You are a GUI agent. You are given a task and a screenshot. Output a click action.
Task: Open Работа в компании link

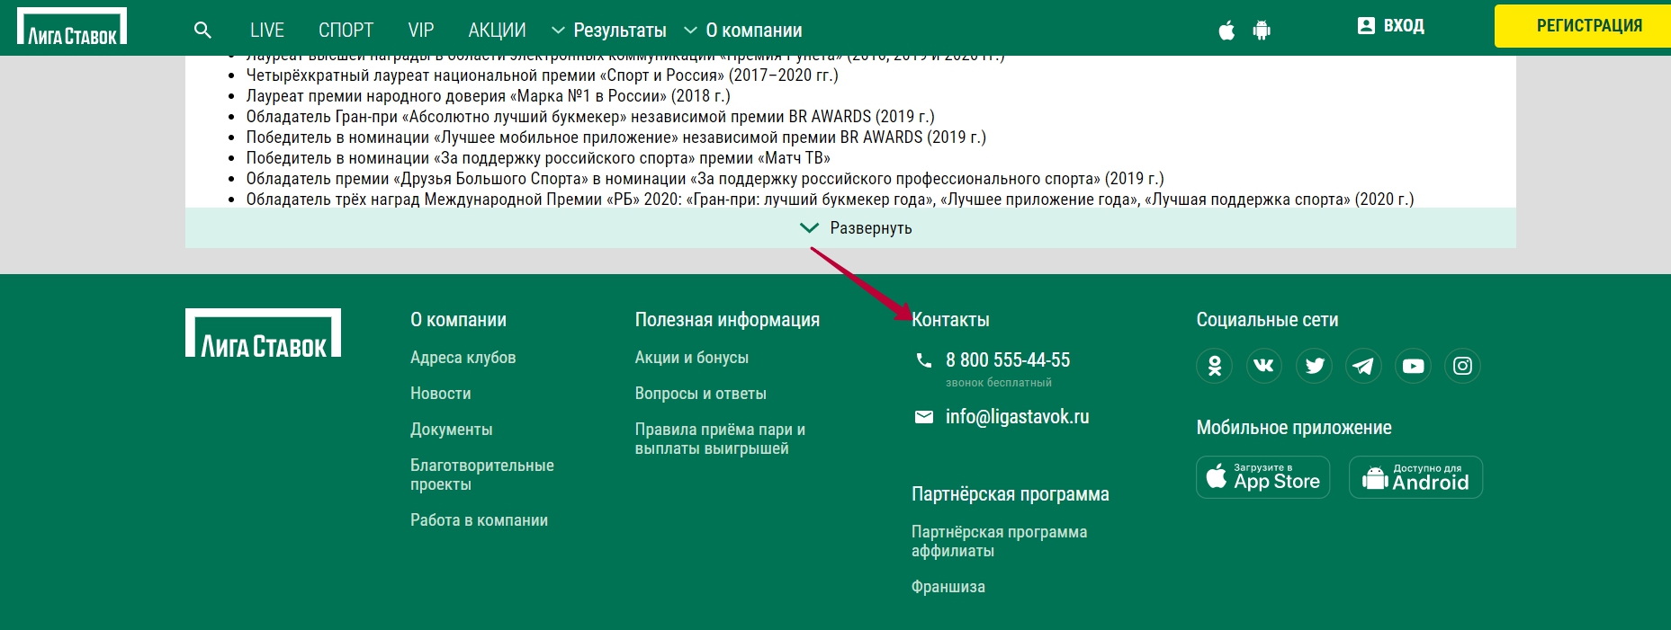tap(480, 520)
